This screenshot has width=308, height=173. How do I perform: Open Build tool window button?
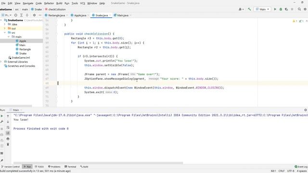pos(84,167)
